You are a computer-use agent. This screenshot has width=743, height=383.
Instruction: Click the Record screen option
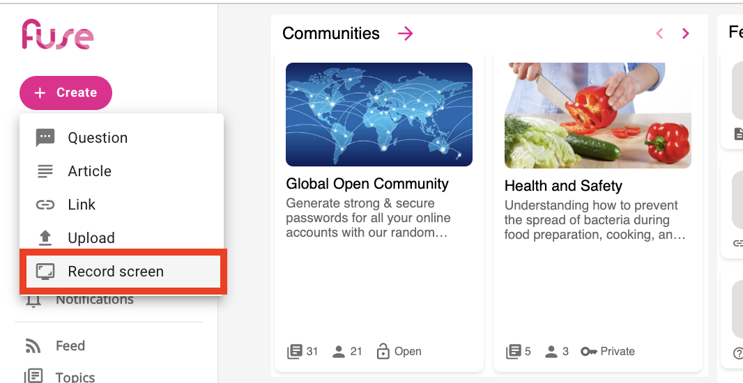tap(116, 272)
